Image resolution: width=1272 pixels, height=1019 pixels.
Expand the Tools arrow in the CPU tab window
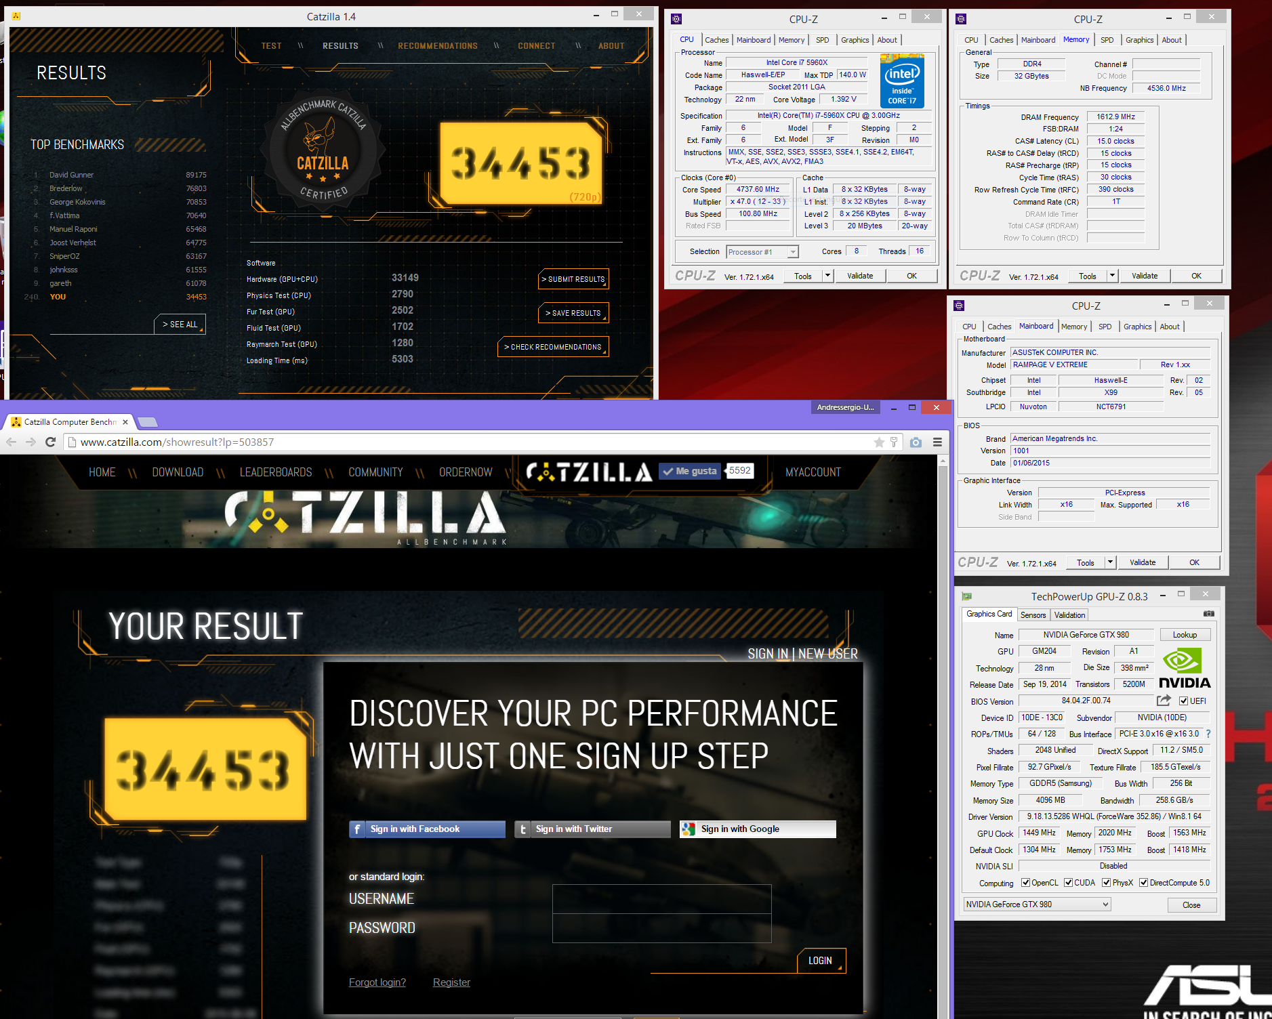[x=827, y=276]
